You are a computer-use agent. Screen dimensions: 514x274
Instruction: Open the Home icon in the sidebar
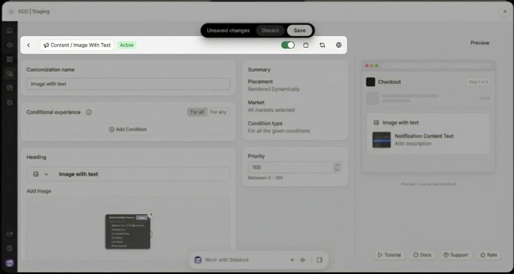coord(10,31)
